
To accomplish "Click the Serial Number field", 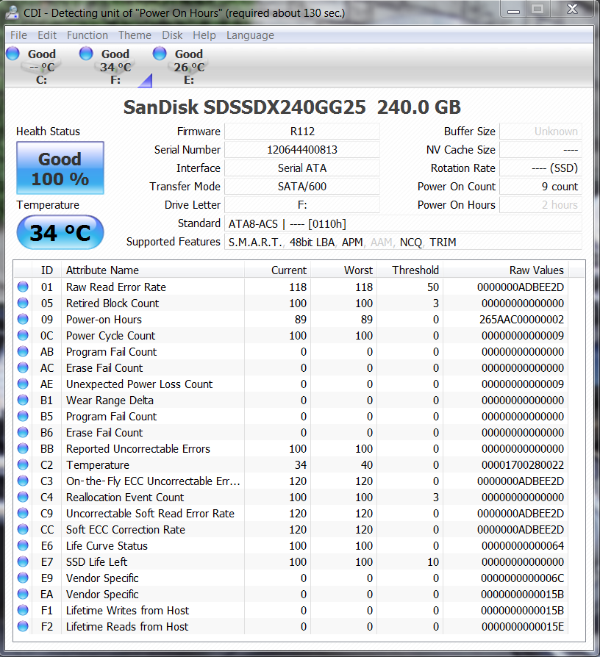I will click(x=301, y=150).
